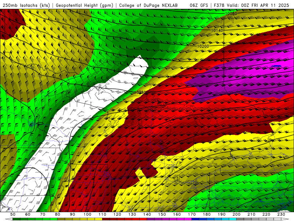Click the 90 value on color scale
The image size is (294, 221).
pos(72,214)
